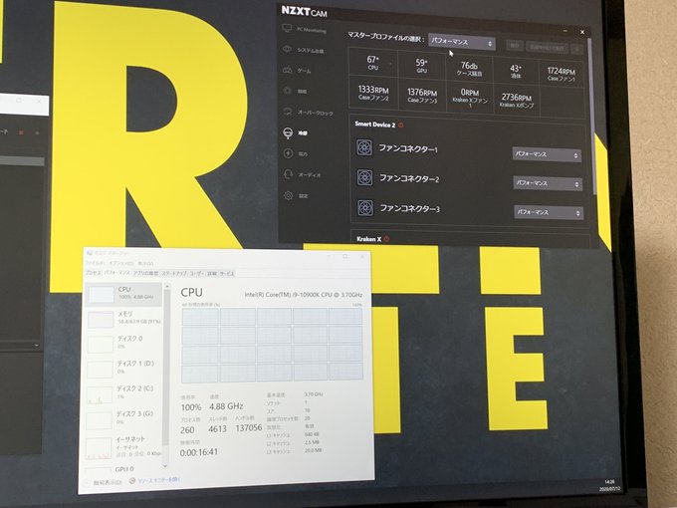This screenshot has height=508, width=677.
Task: Click the red icon beside Smart Device 2
Action: [x=401, y=125]
